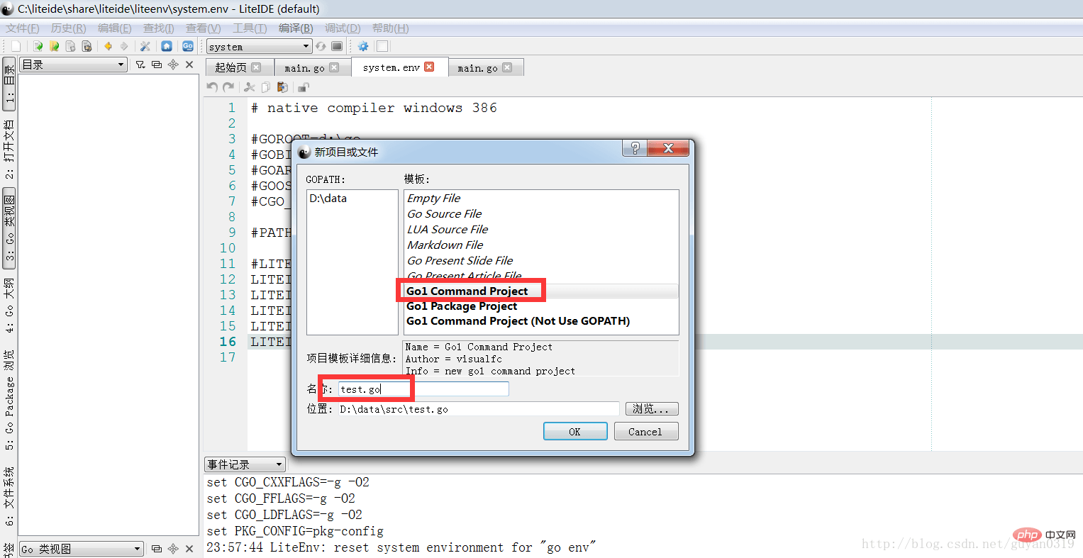
Task: Open the 历史(R) menu
Action: [x=68, y=28]
